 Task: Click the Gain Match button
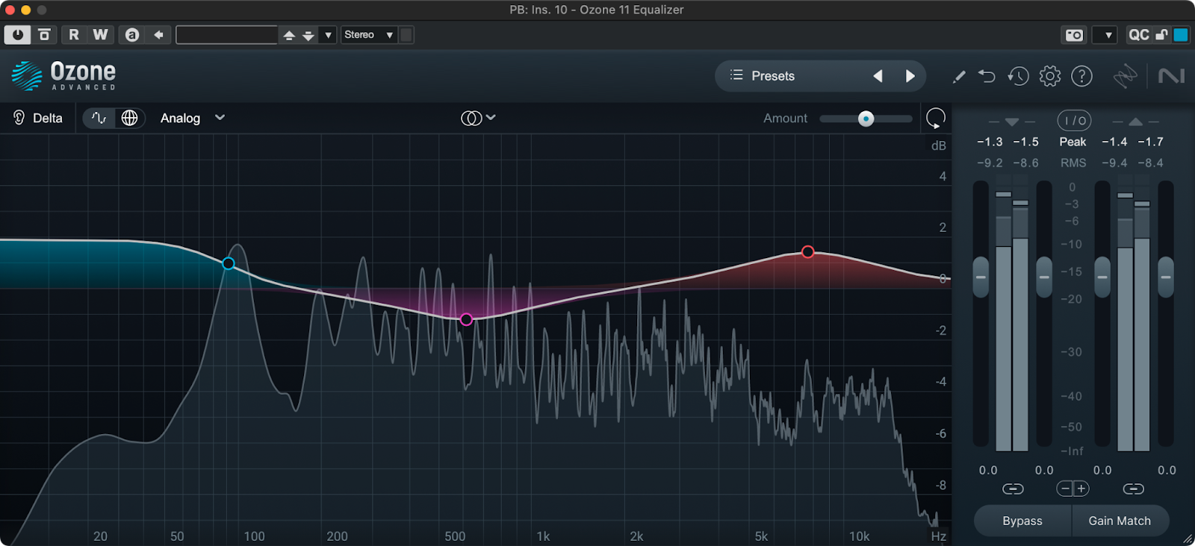[x=1119, y=521]
